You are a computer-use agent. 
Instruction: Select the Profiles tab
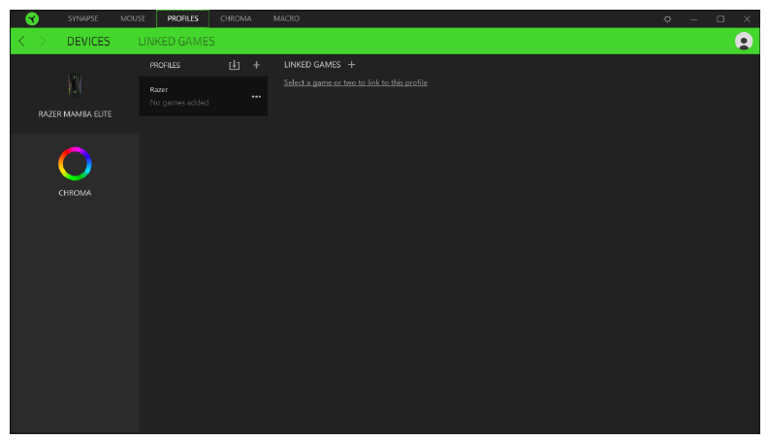(x=182, y=18)
